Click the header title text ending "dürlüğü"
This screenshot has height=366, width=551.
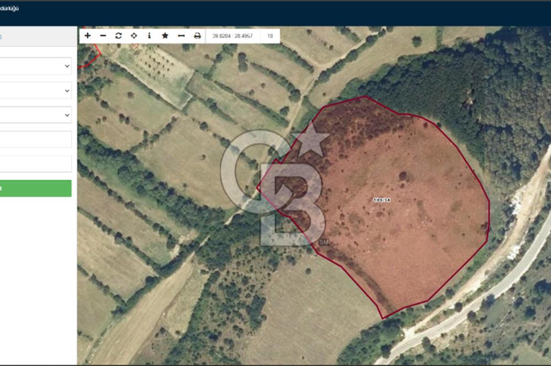click(9, 8)
